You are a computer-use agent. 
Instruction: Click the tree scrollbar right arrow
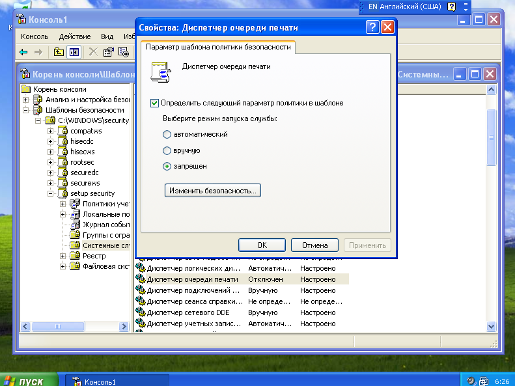124,326
